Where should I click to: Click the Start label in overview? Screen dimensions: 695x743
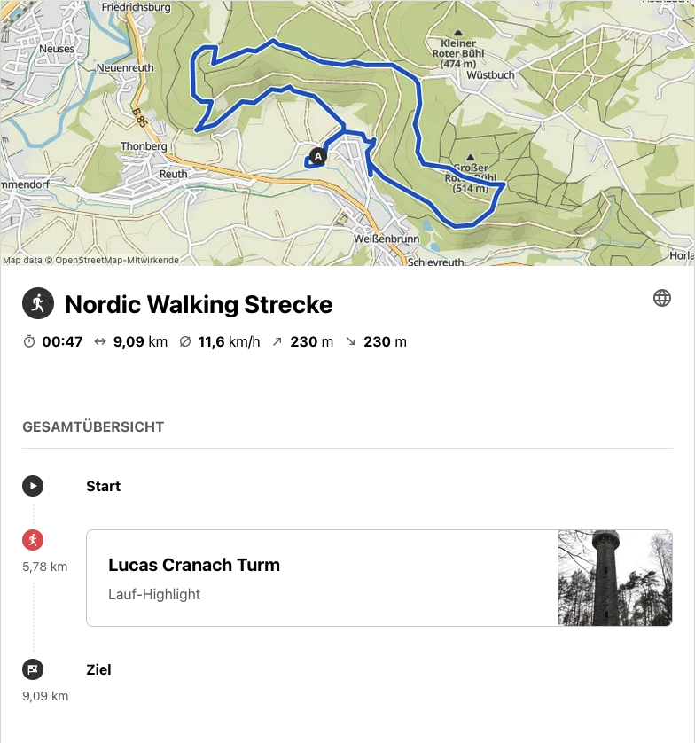click(x=104, y=486)
